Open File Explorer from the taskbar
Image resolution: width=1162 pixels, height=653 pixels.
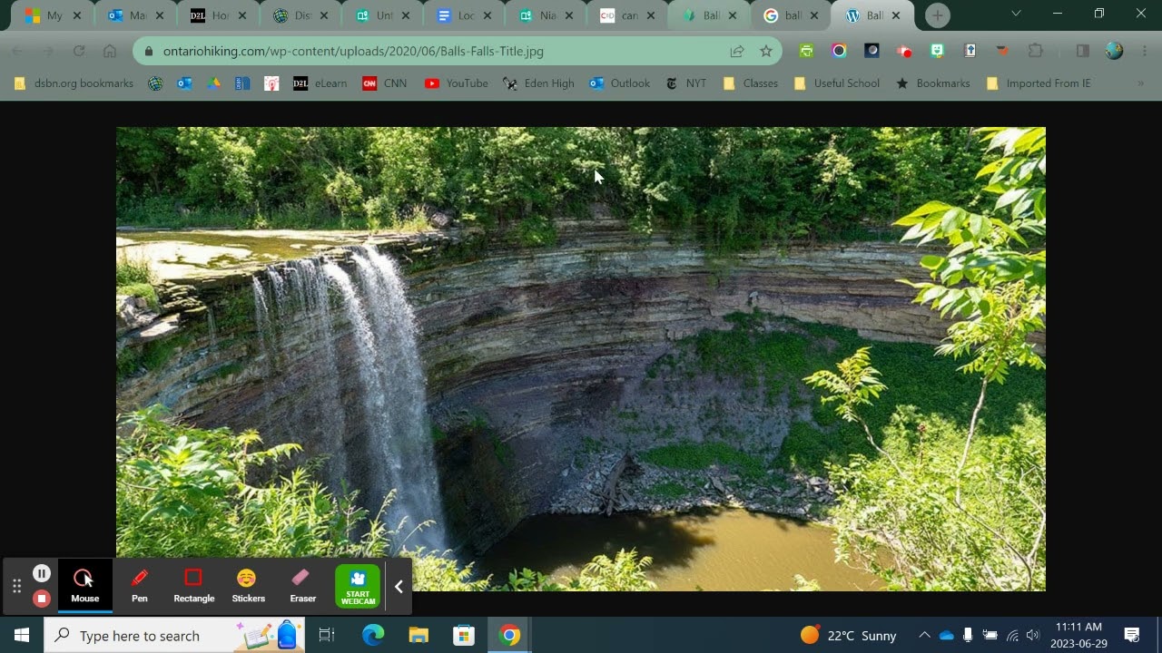click(x=419, y=635)
